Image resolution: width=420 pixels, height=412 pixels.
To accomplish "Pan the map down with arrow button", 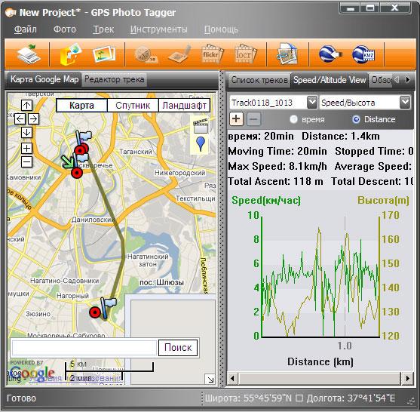I will 26,132.
